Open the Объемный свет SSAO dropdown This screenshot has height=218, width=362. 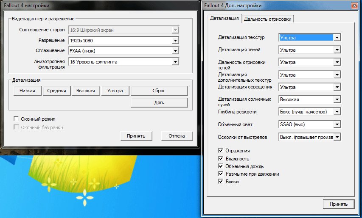tap(310, 124)
